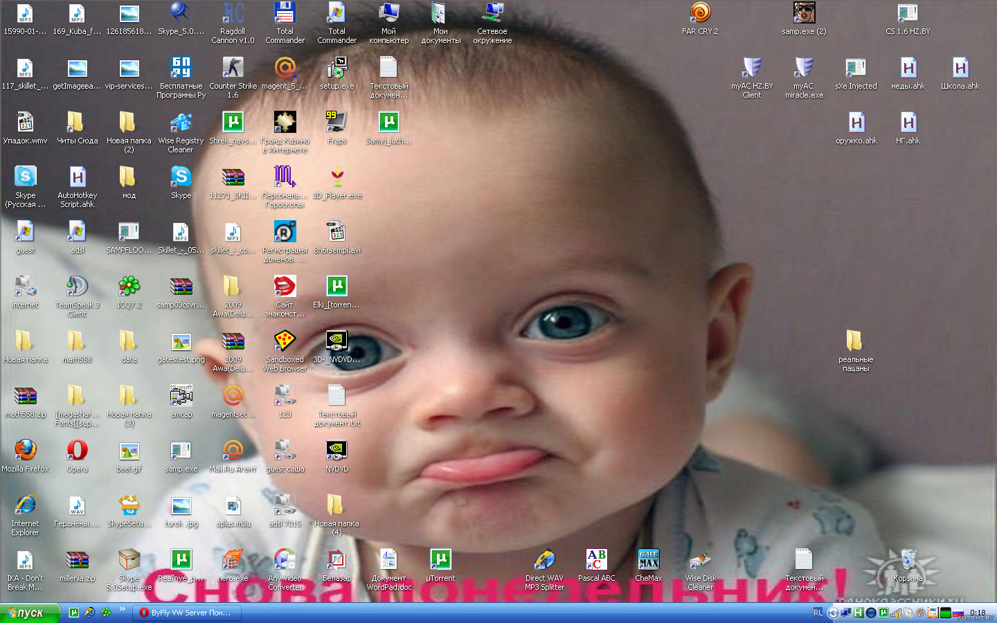This screenshot has width=997, height=623.
Task: Click the RL language indicator in taskbar
Action: 818,613
